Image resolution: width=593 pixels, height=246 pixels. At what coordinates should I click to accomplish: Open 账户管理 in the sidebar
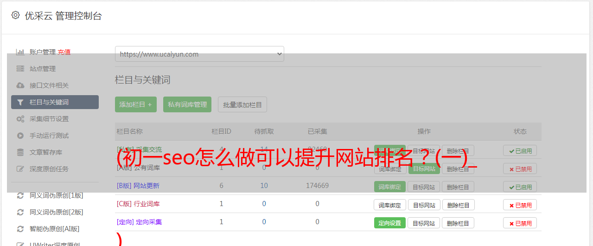click(43, 52)
